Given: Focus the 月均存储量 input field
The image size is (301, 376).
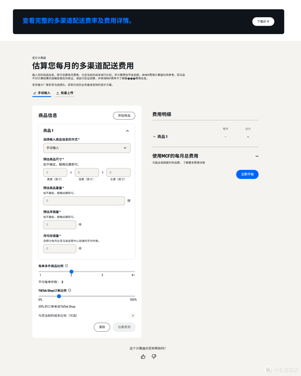Looking at the screenshot, I should [60, 249].
